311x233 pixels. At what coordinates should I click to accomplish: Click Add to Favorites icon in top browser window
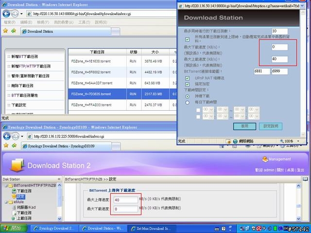[14, 31]
